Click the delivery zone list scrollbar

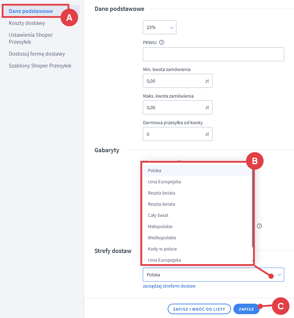[x=252, y=206]
